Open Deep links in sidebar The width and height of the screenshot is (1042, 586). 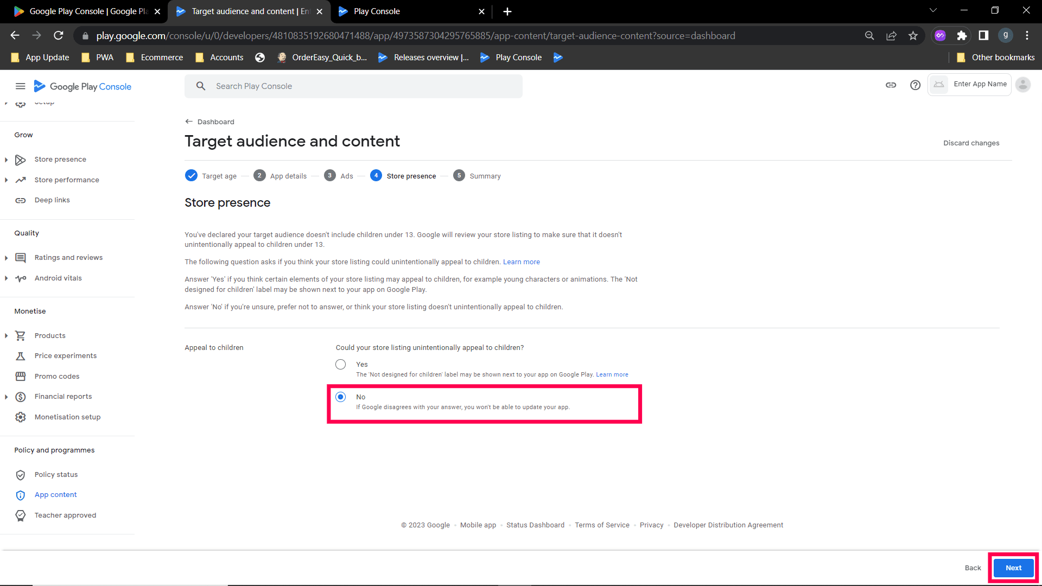52,200
